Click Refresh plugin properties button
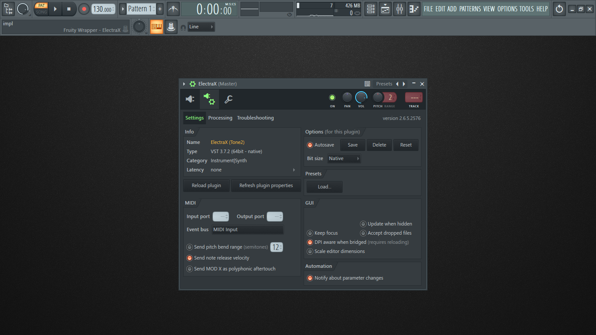The image size is (596, 335). pos(266,185)
